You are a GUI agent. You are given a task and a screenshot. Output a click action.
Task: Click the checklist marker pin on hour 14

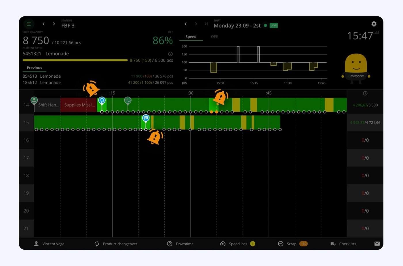click(128, 101)
